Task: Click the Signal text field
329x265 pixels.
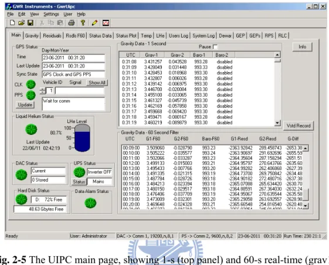Action: click(x=80, y=91)
